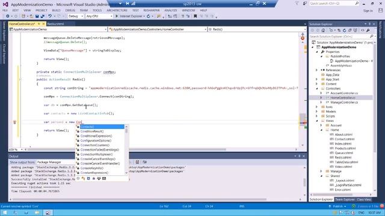Toggle the second completion filter icon
The width and height of the screenshot is (385, 216).
[x=83, y=179]
